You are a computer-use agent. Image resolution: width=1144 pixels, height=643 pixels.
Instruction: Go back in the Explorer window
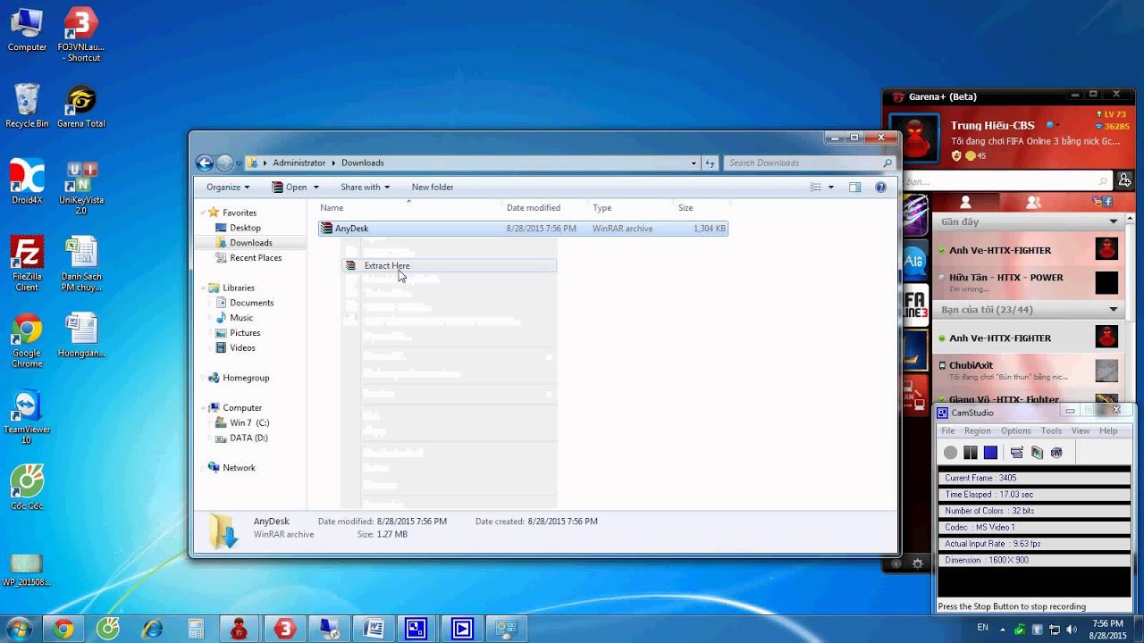click(205, 163)
